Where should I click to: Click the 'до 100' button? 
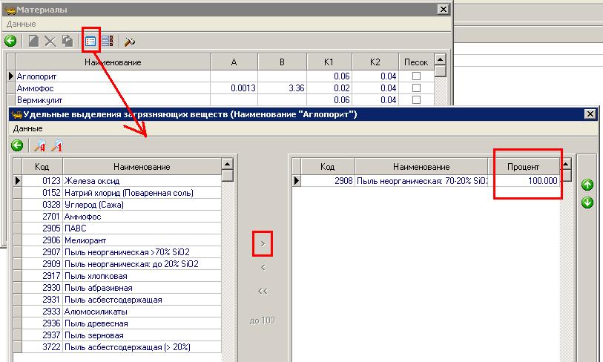pyautogui.click(x=263, y=320)
